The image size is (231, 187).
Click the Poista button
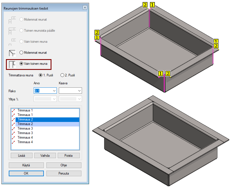click(69, 156)
